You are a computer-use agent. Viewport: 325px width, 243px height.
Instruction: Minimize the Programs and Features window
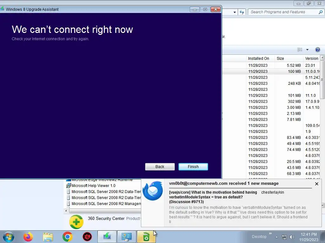click(298, 3)
